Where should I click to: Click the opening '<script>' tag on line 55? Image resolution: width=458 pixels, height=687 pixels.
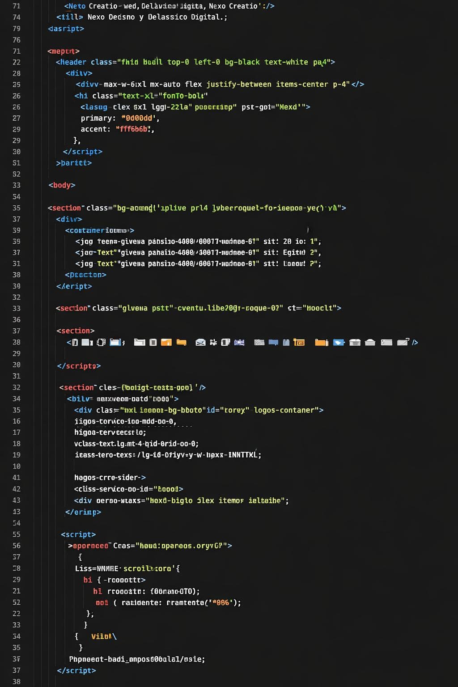coord(78,534)
